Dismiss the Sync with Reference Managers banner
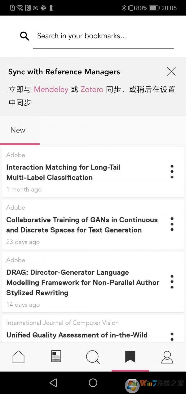This screenshot has width=186, height=394. pyautogui.click(x=171, y=71)
